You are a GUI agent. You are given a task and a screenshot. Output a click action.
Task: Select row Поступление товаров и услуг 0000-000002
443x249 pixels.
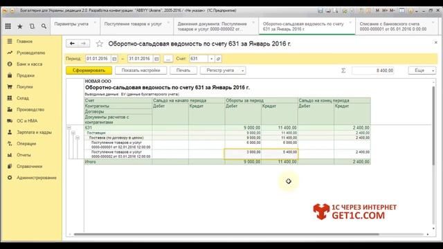point(120,154)
